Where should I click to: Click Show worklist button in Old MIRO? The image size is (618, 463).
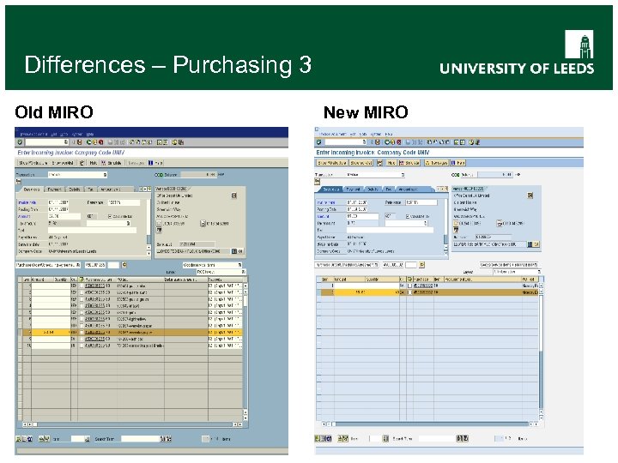click(x=63, y=163)
